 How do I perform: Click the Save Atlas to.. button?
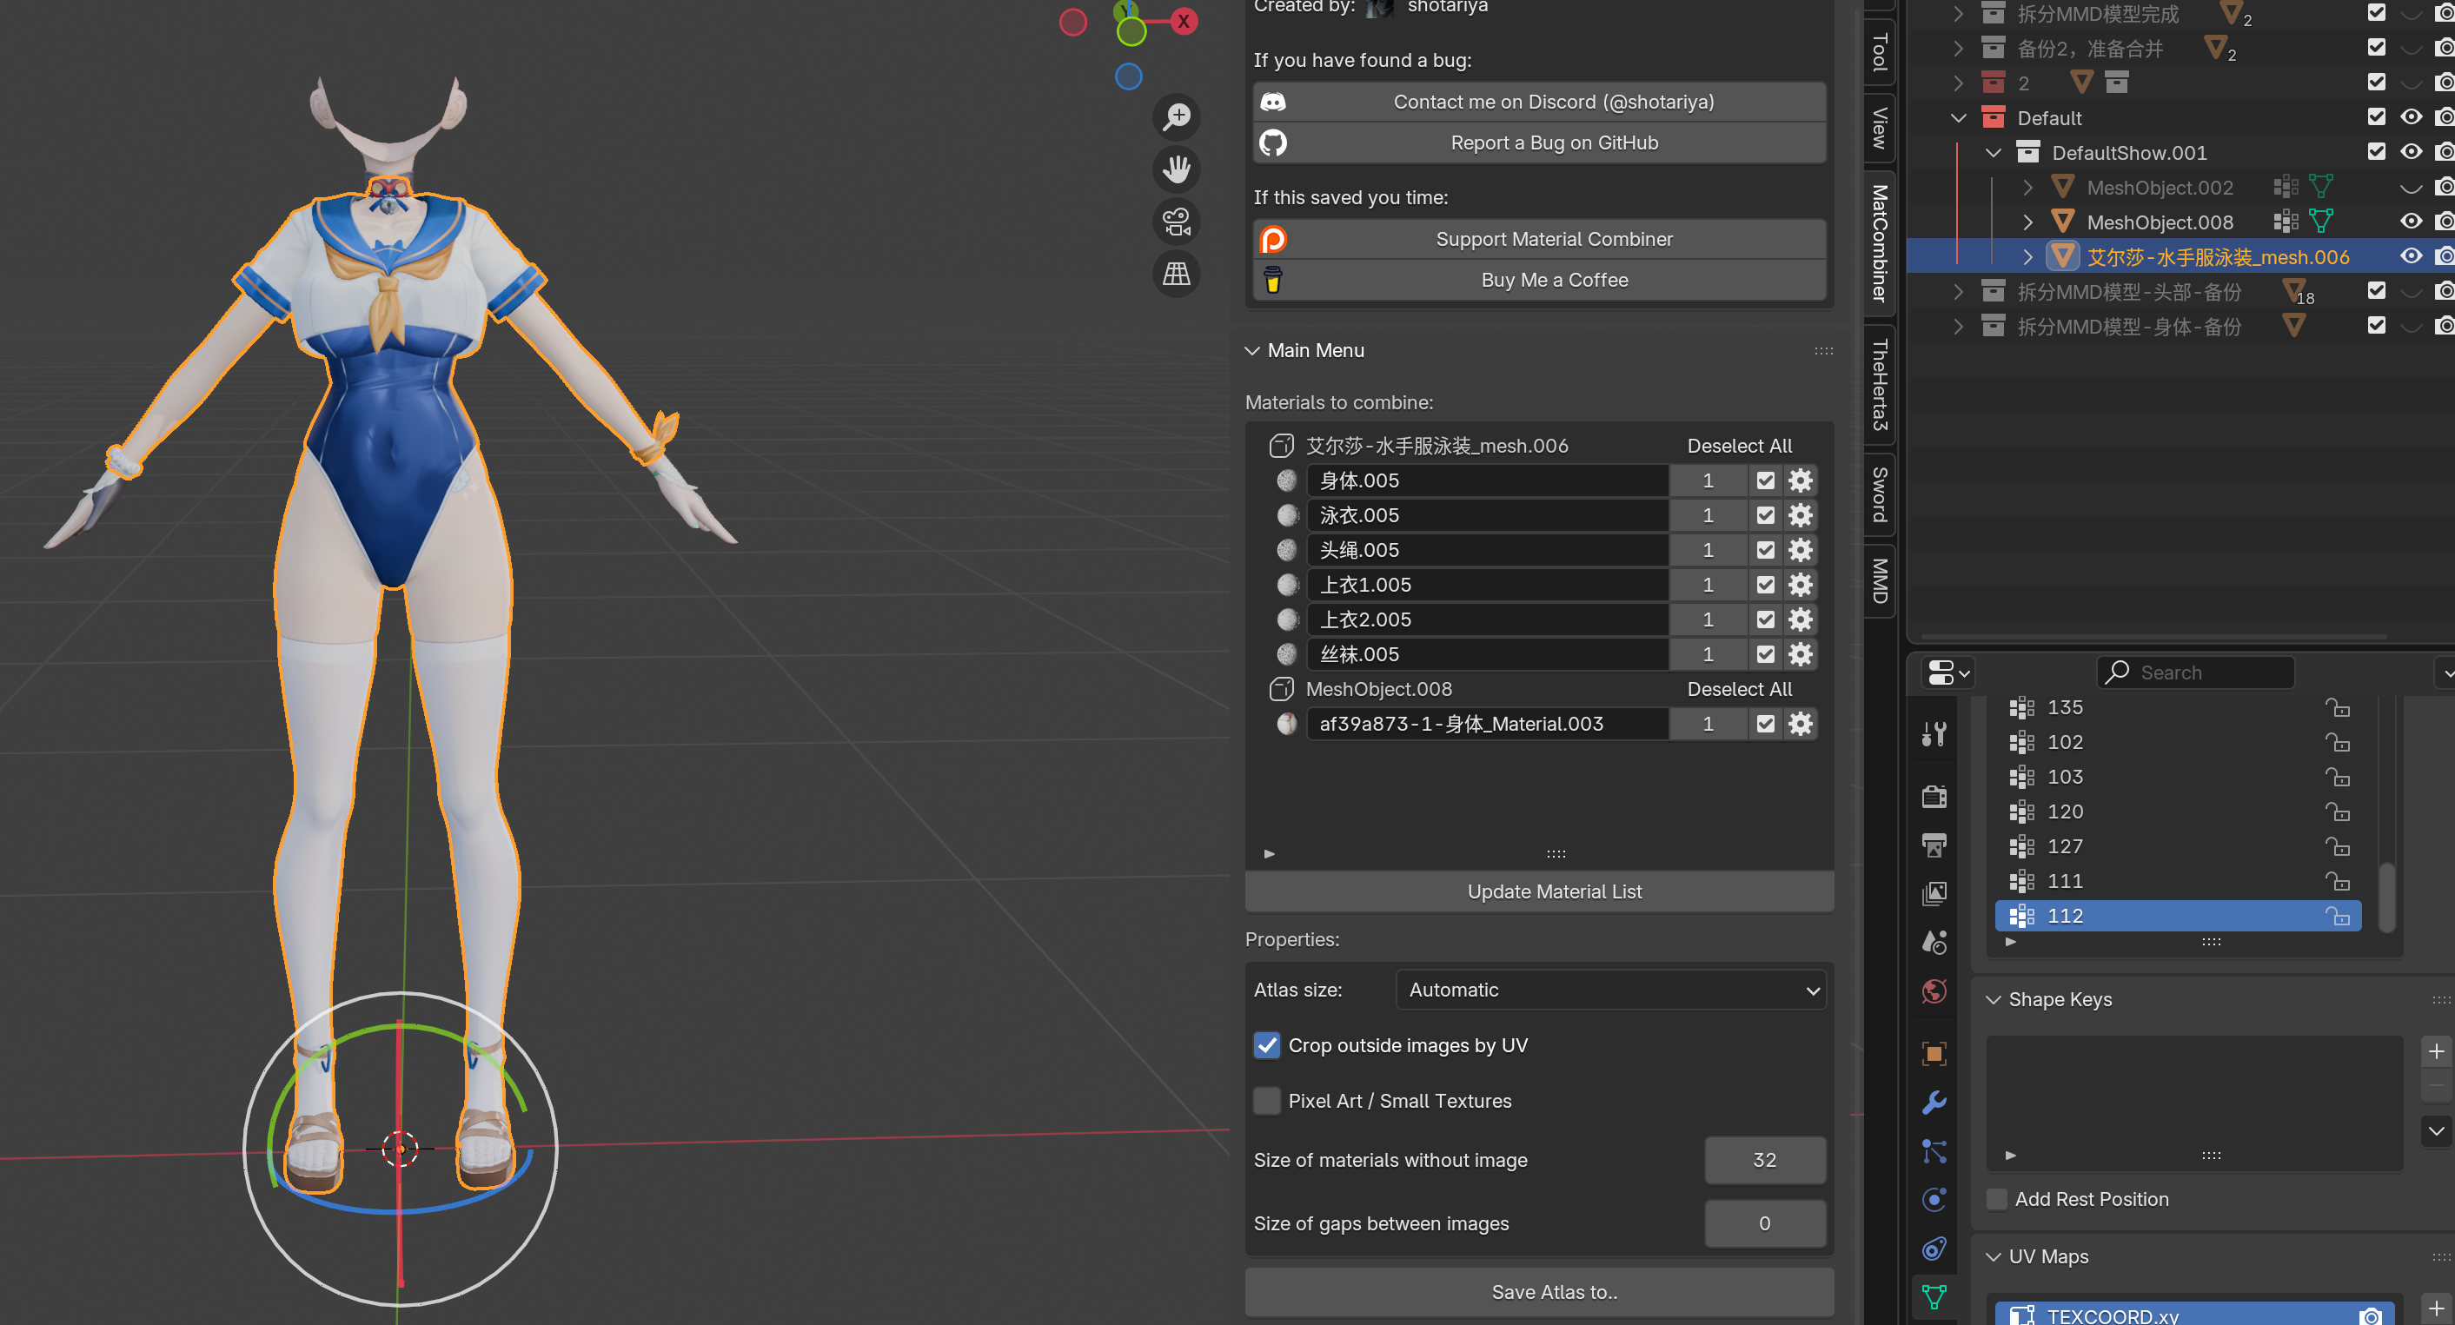click(x=1554, y=1292)
